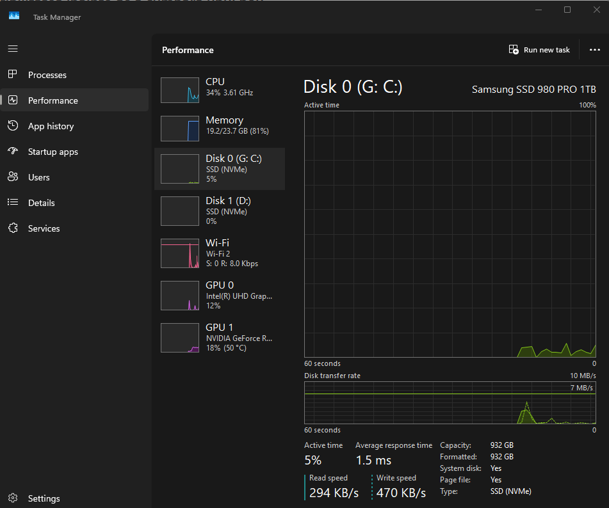Click the disk transfer rate graph
The height and width of the screenshot is (508, 609).
point(450,403)
